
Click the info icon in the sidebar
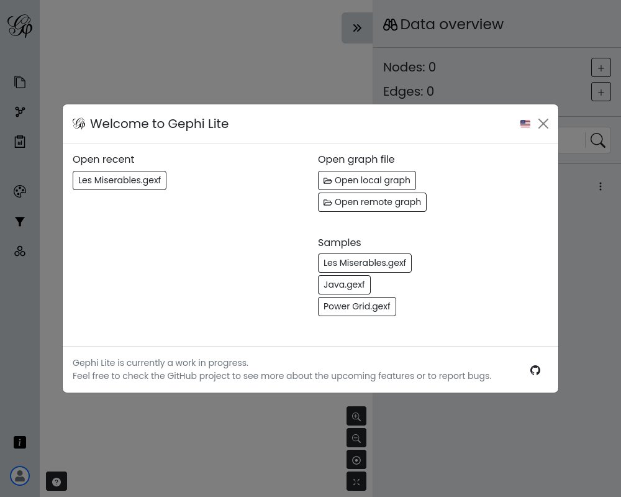pos(20,442)
